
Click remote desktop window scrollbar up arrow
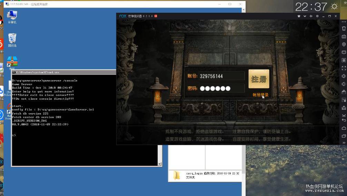coord(244,10)
